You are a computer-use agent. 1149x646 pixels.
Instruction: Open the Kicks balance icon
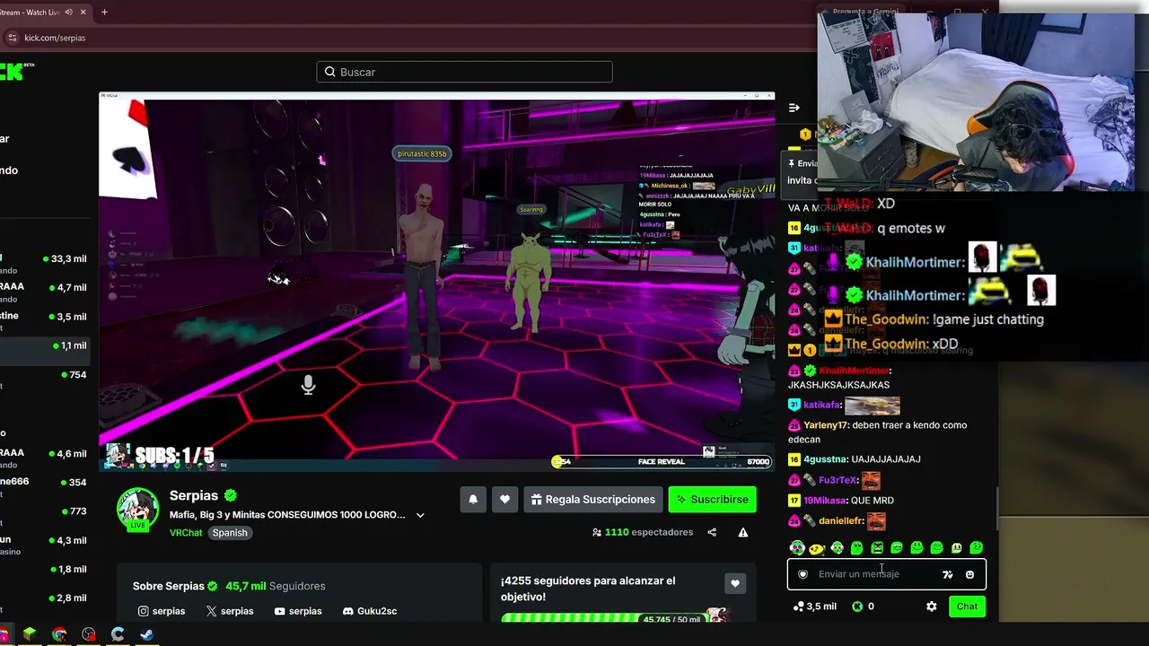tap(857, 607)
